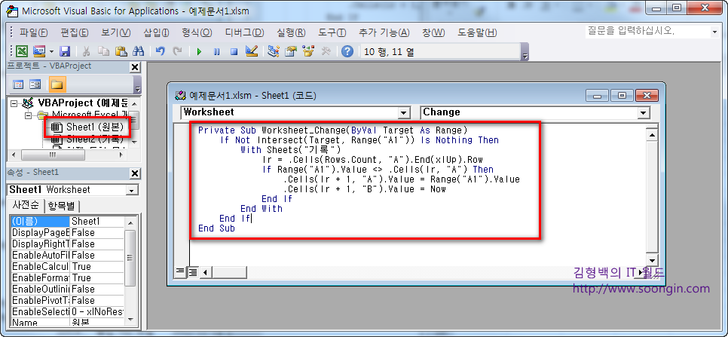Open the 도움말(H) menu
728x337 pixels.
point(477,32)
